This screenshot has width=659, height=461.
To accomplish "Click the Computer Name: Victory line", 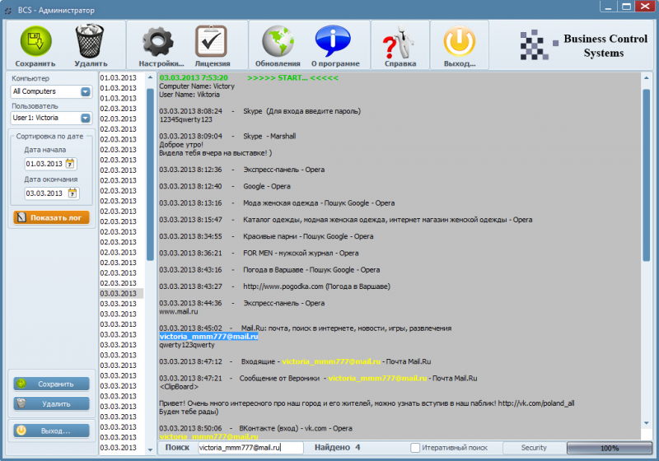I will pos(197,86).
